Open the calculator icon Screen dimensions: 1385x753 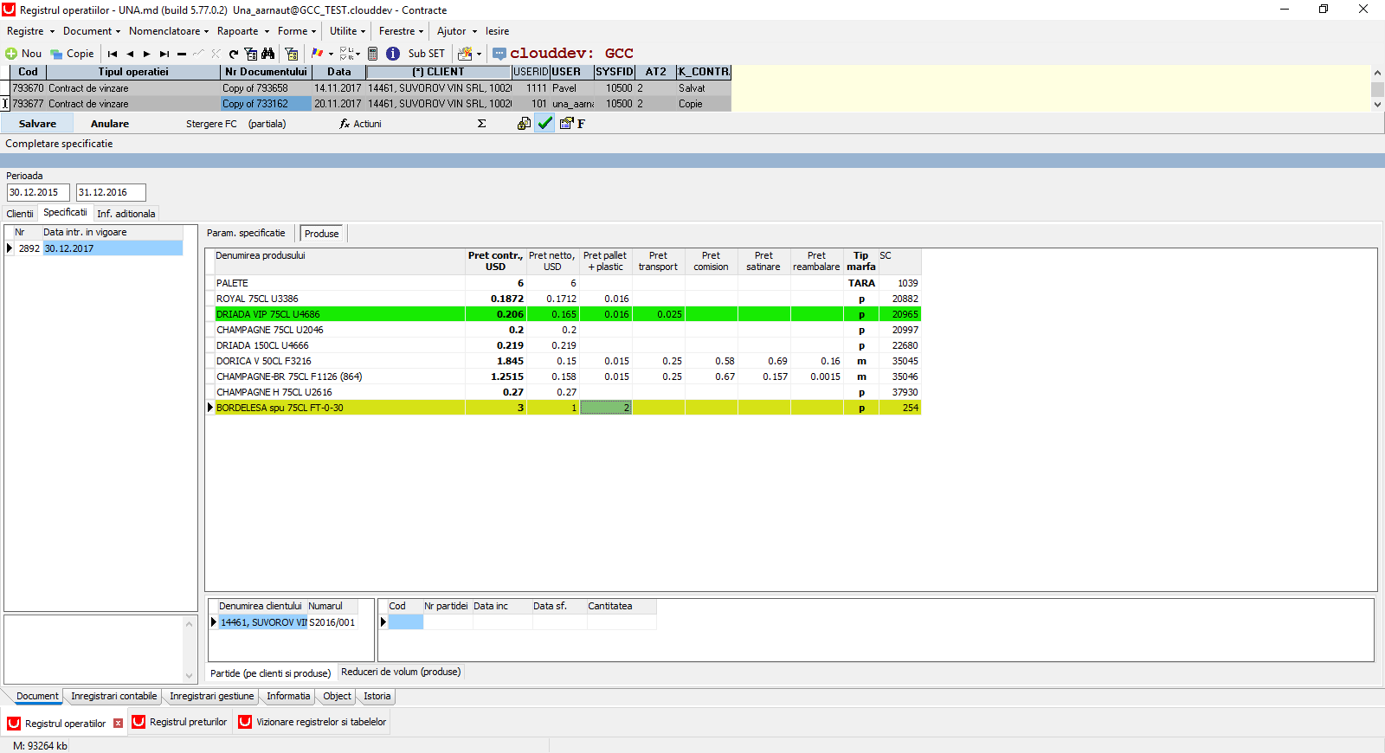tap(373, 54)
